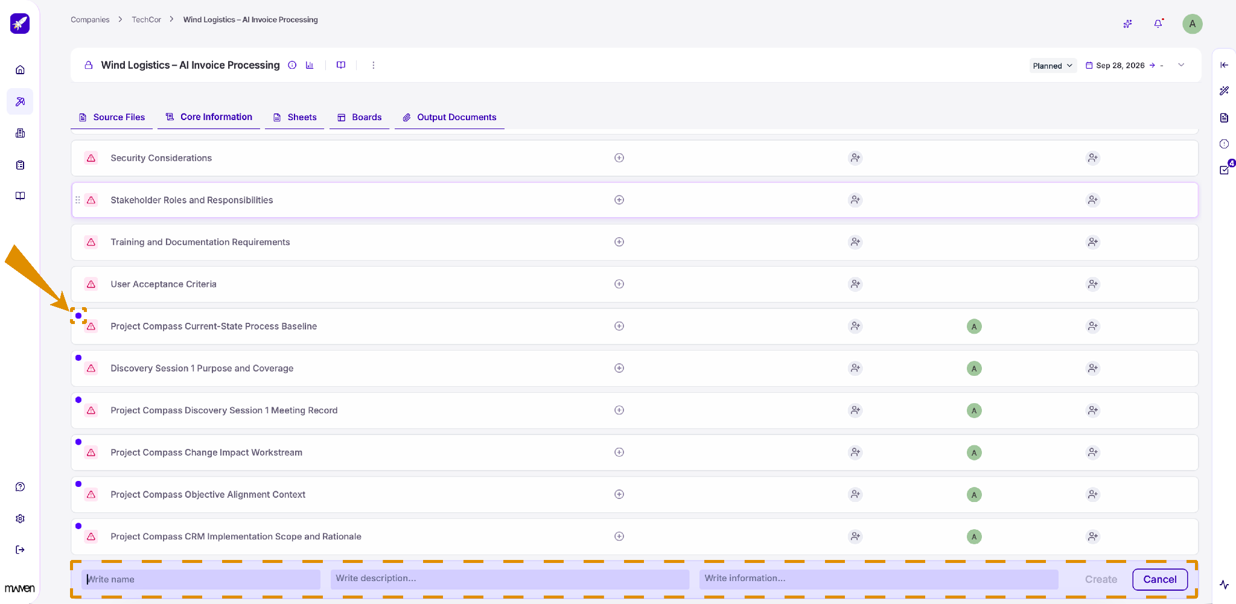Open the document icon in right rail

(1224, 118)
